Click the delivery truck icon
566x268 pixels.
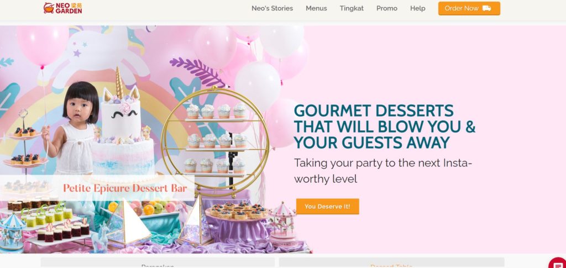tap(486, 8)
